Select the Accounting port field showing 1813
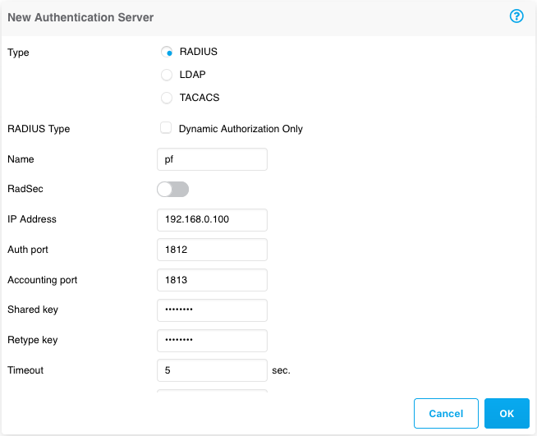 [x=212, y=280]
